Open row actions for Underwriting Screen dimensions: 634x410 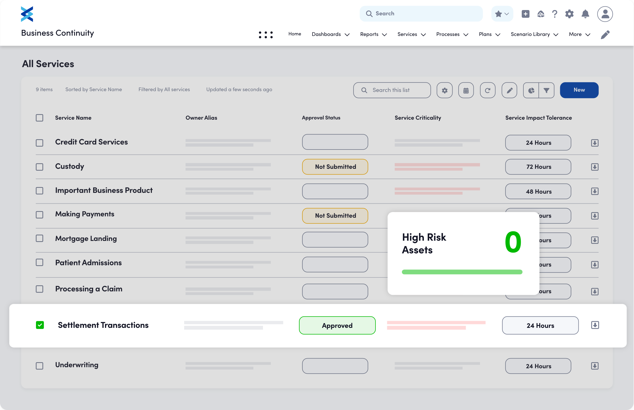pos(595,366)
